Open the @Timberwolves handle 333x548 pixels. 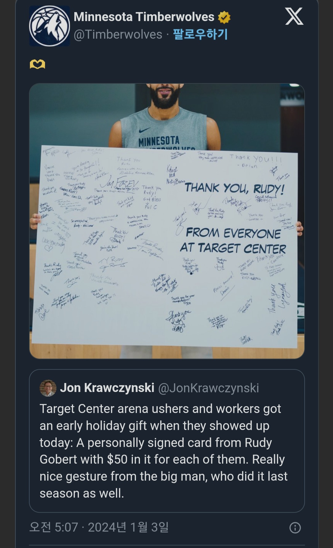tap(118, 34)
